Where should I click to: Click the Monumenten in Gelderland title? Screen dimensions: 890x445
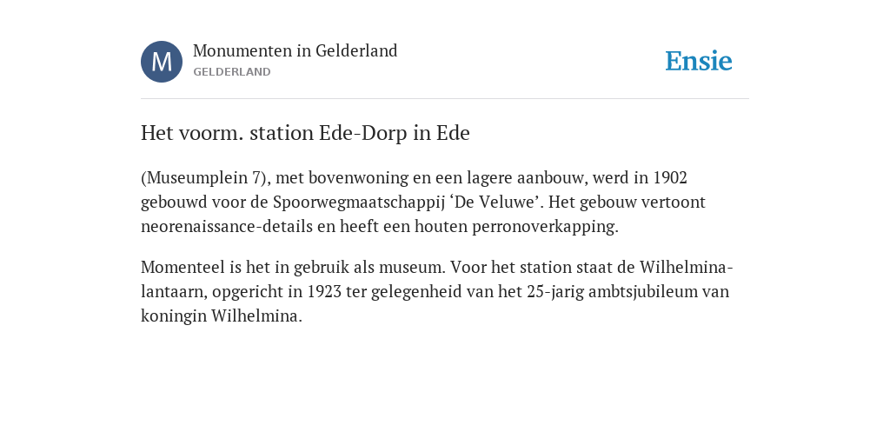point(296,50)
